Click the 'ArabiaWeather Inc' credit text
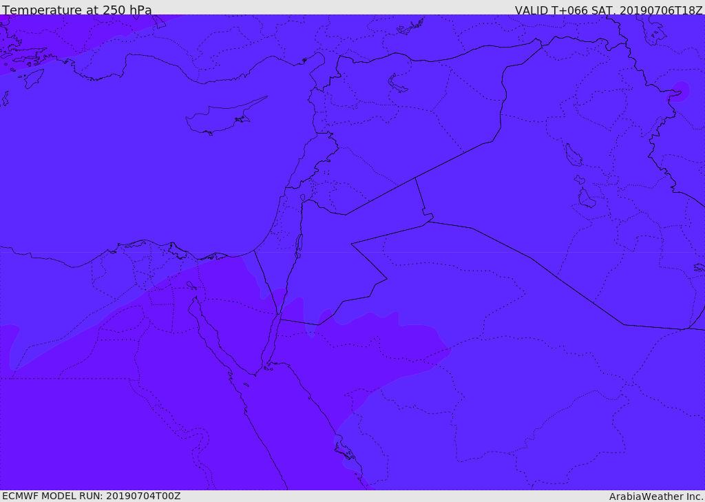Viewport: 705px width, 502px height. point(656,496)
